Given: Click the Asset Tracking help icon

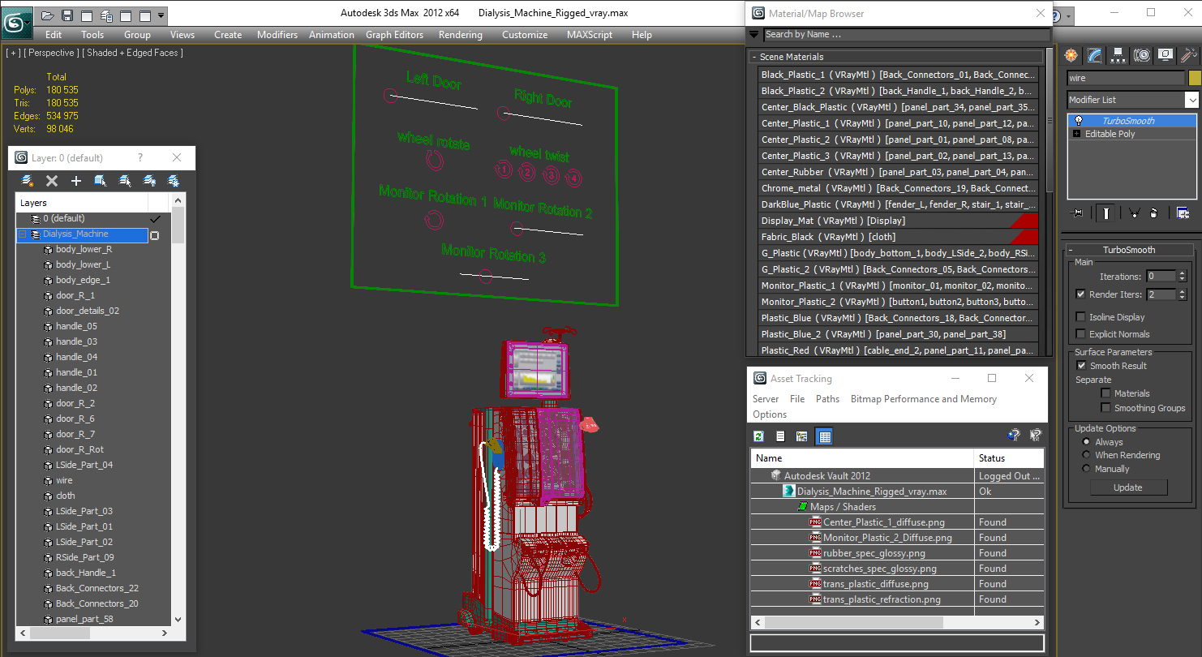Looking at the screenshot, I should (x=1013, y=436).
